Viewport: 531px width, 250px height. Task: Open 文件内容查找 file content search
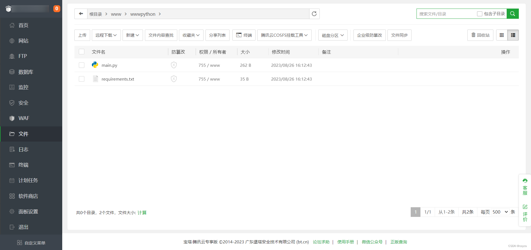pyautogui.click(x=161, y=35)
